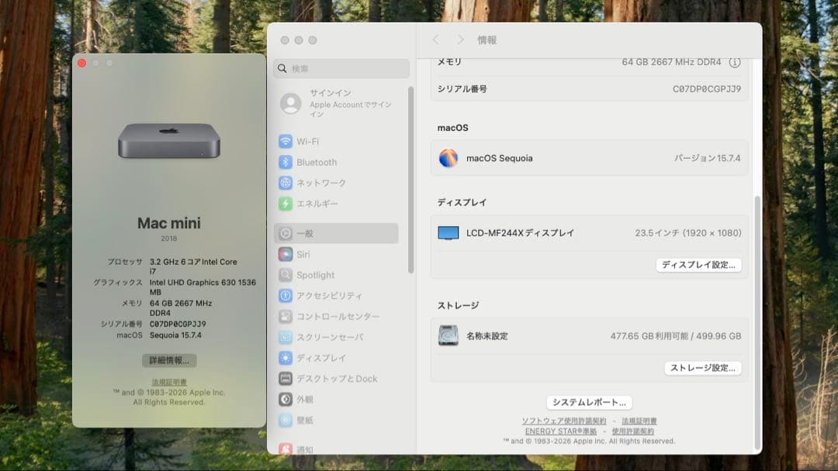Click the 64 GB 2667 MHz DDR4 value in settings
Viewport: 838px width, 471px height.
[671, 62]
